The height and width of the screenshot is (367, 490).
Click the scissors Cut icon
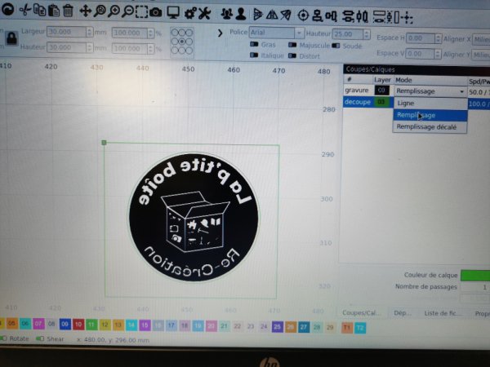24,11
